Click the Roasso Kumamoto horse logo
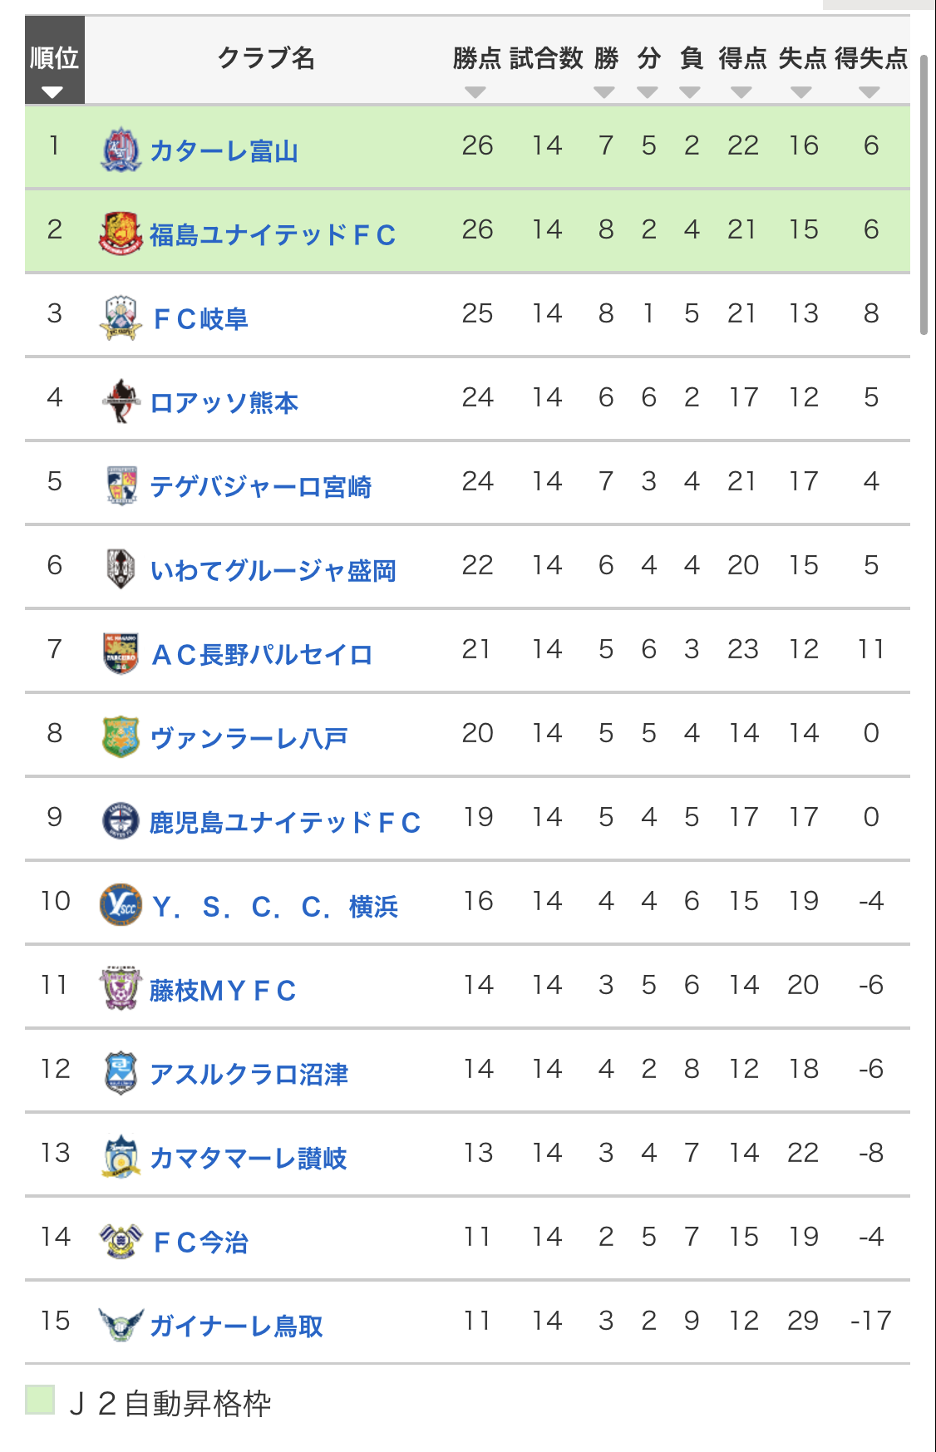The image size is (936, 1452). [x=121, y=401]
